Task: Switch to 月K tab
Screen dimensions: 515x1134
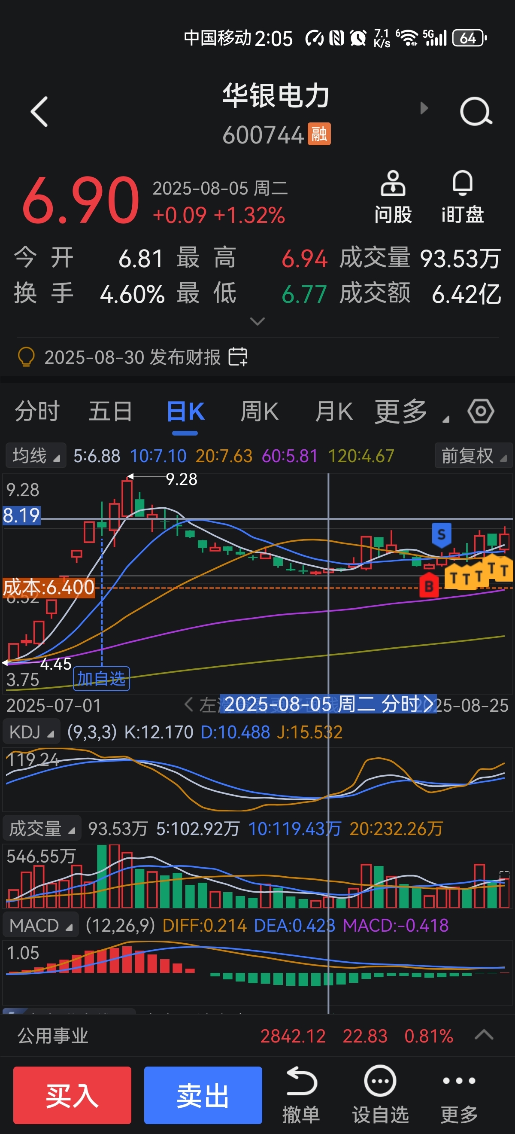Action: click(334, 412)
